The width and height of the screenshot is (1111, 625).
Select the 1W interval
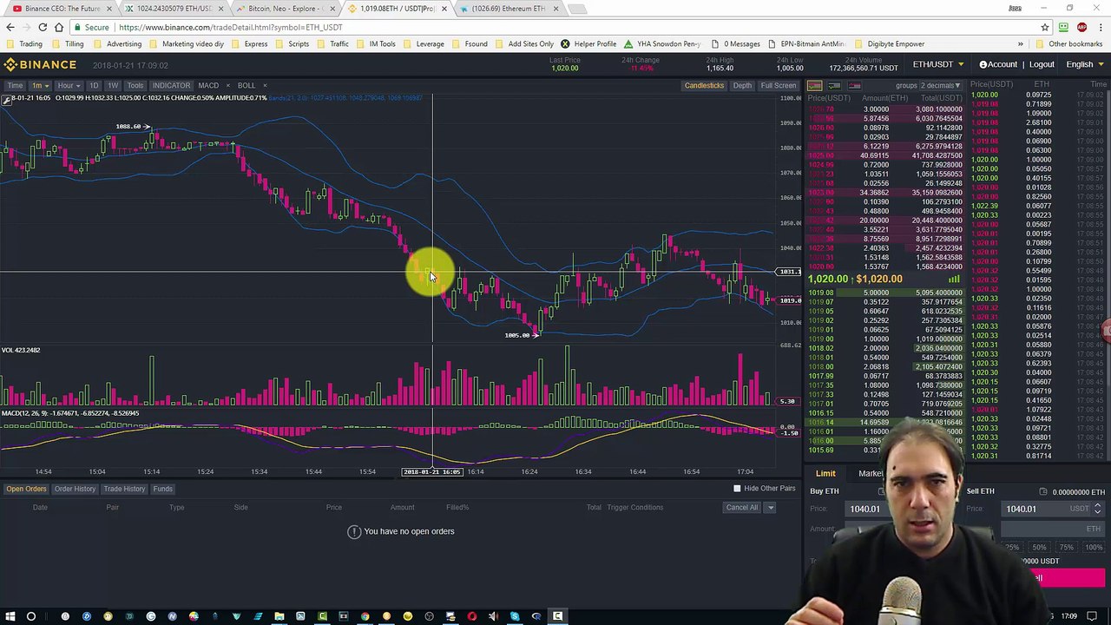coord(113,85)
